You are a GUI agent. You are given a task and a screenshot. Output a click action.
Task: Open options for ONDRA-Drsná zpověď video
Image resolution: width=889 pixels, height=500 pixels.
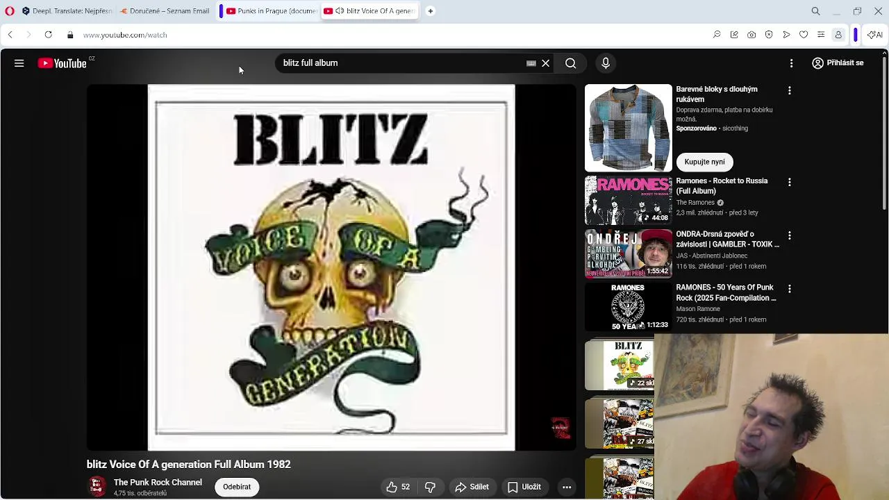[790, 235]
